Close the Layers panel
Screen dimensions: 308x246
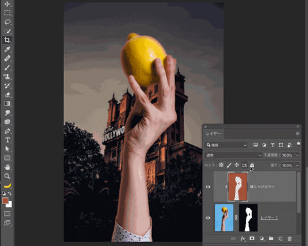click(x=205, y=127)
